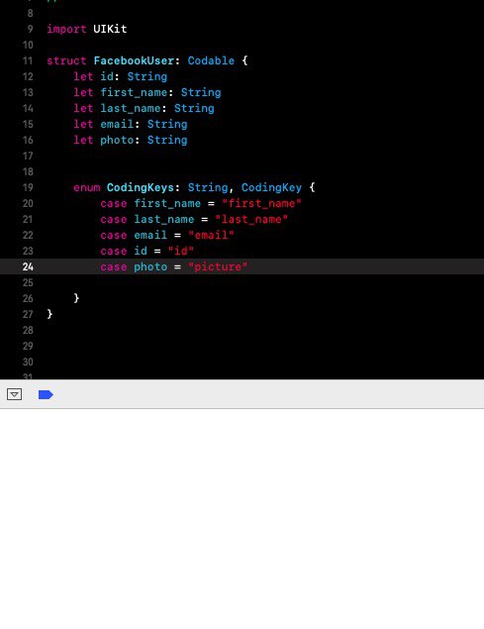Click 'let id' property name on line 12
Viewport: 484px width, 629px height.
tap(107, 76)
